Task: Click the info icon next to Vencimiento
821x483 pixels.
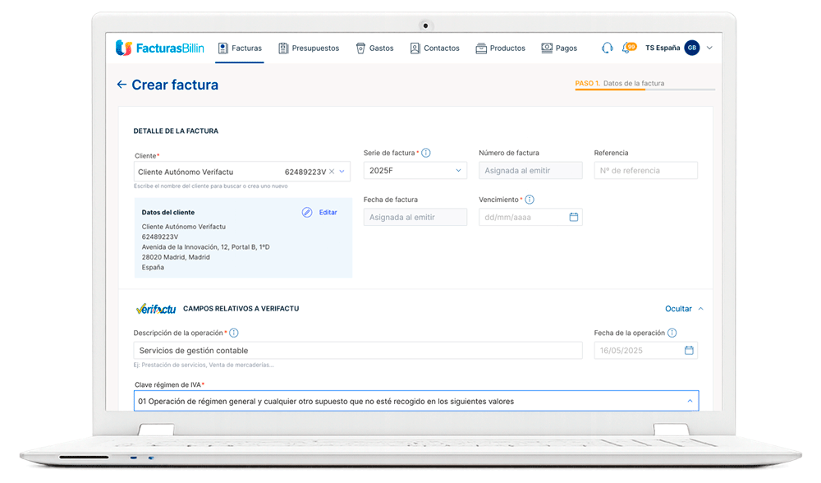Action: (x=530, y=200)
